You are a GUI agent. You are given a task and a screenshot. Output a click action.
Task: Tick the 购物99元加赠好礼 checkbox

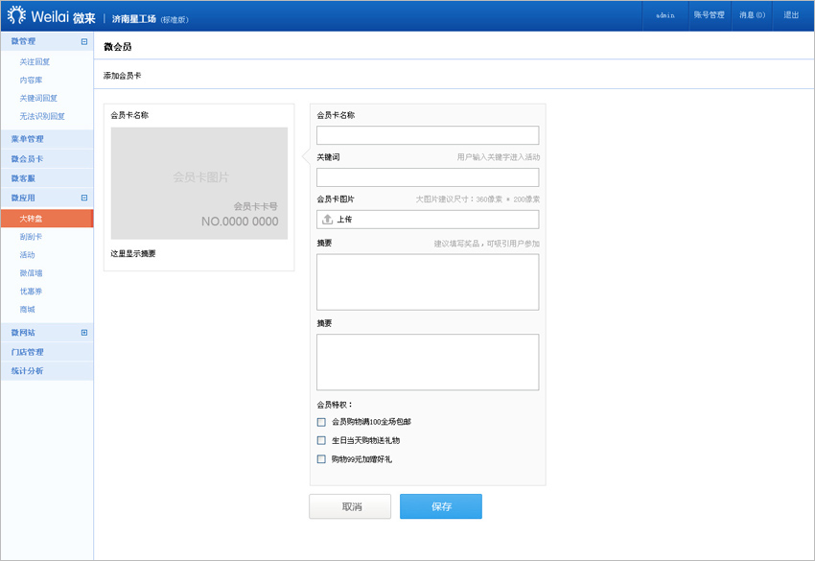pos(321,459)
